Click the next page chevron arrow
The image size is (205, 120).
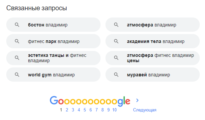tap(137, 100)
